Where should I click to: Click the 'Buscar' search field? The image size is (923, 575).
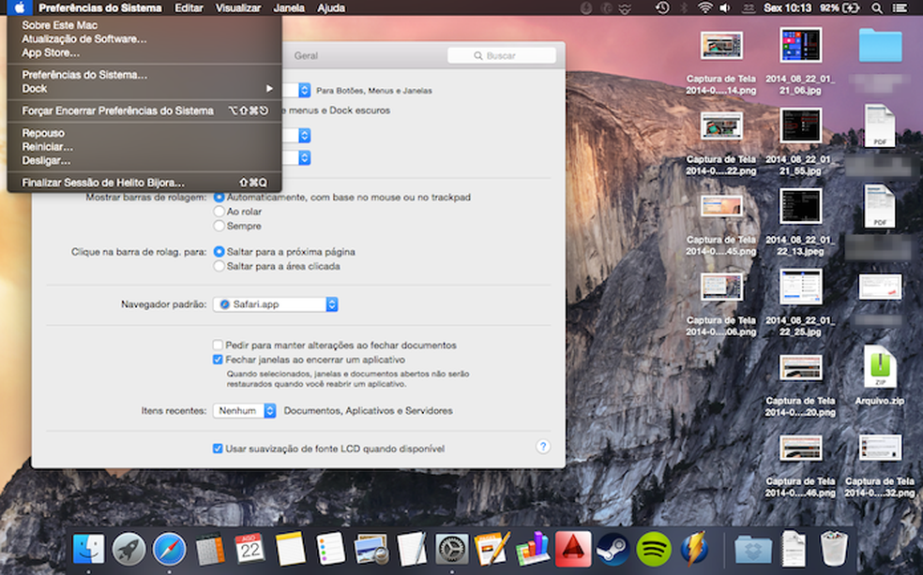[502, 55]
